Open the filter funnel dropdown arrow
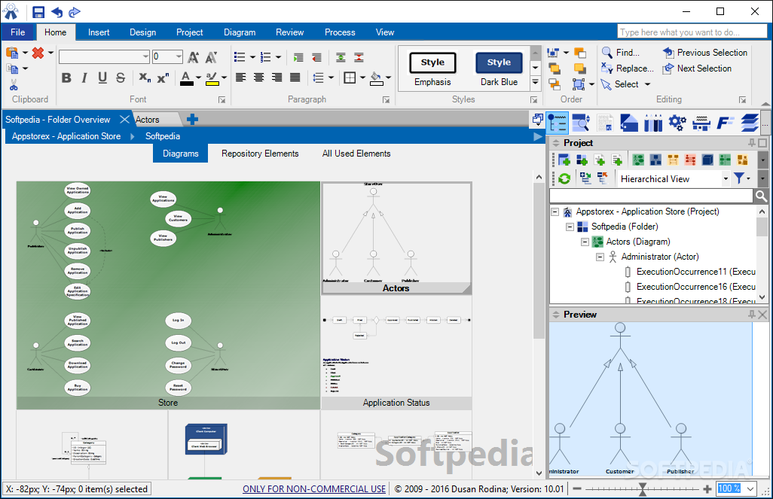The image size is (773, 499). coord(749,178)
